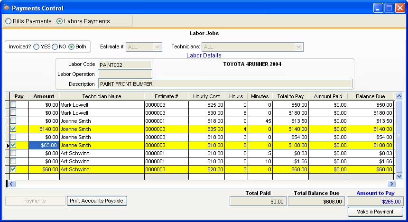
Task: Click the scroll left arrow of the grid
Action: click(x=11, y=184)
